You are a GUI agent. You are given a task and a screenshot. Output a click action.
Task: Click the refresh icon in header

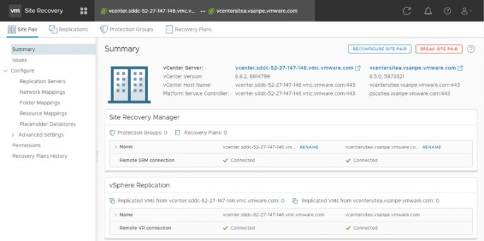[407, 11]
